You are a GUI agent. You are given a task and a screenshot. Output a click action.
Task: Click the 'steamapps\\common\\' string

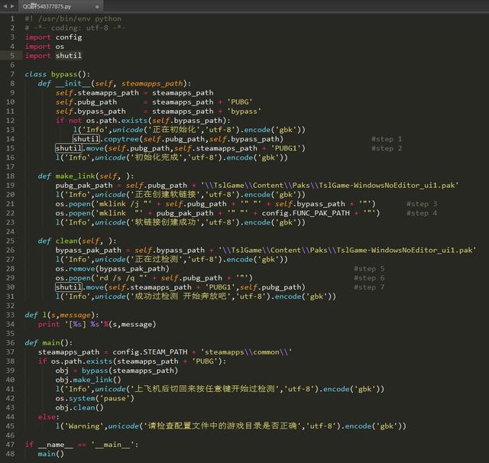point(246,352)
